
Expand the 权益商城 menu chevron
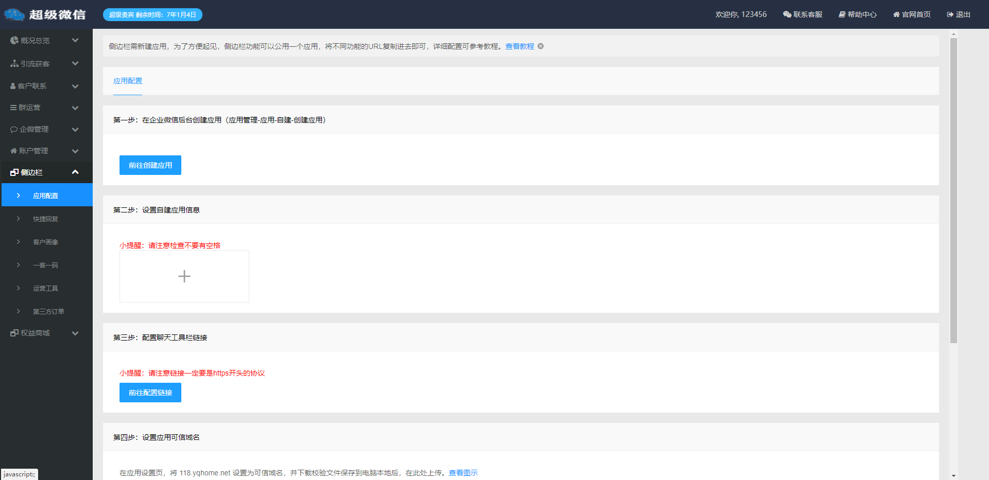coord(75,333)
